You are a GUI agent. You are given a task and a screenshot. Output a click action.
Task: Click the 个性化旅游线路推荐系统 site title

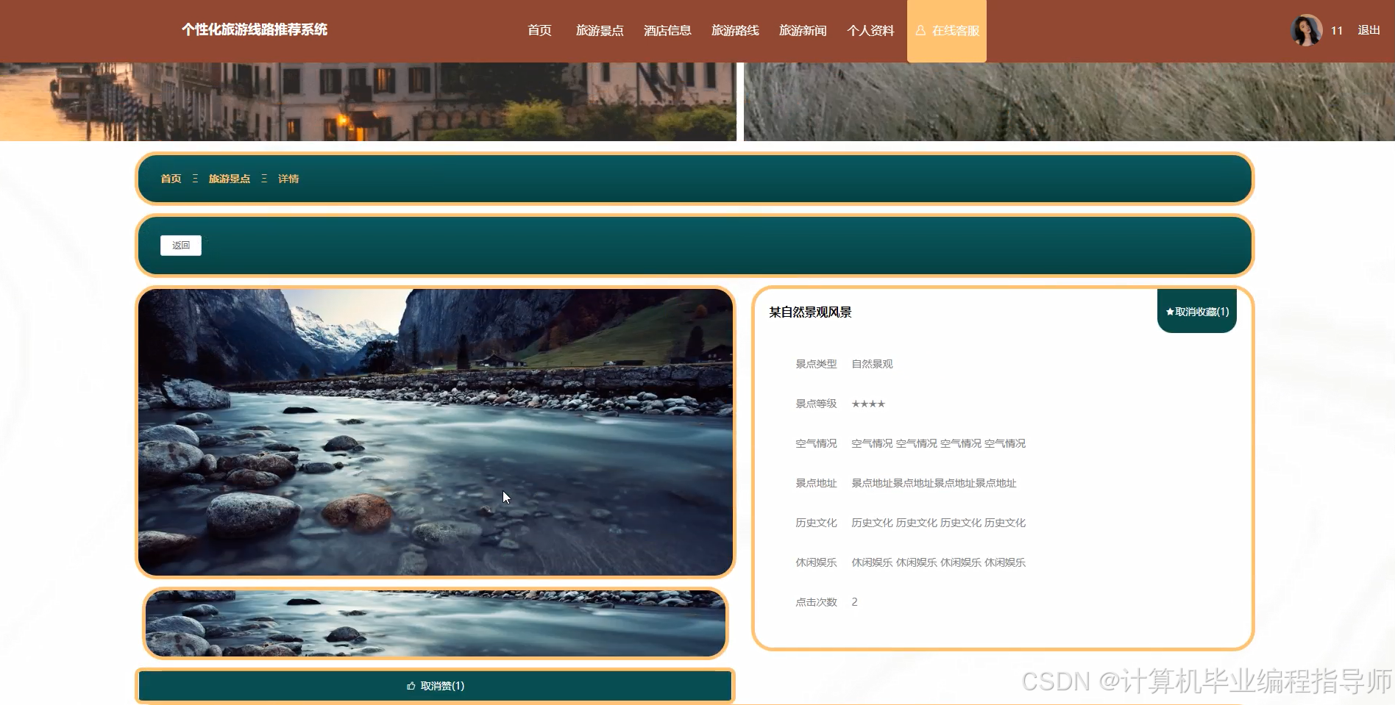(x=255, y=29)
